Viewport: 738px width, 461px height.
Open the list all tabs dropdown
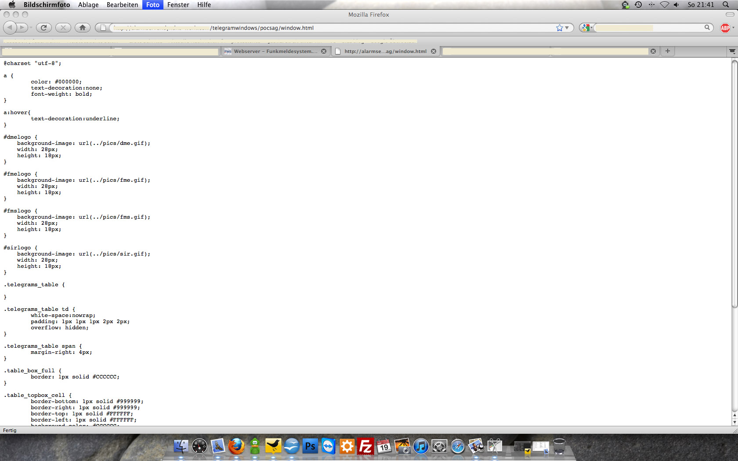pos(732,51)
